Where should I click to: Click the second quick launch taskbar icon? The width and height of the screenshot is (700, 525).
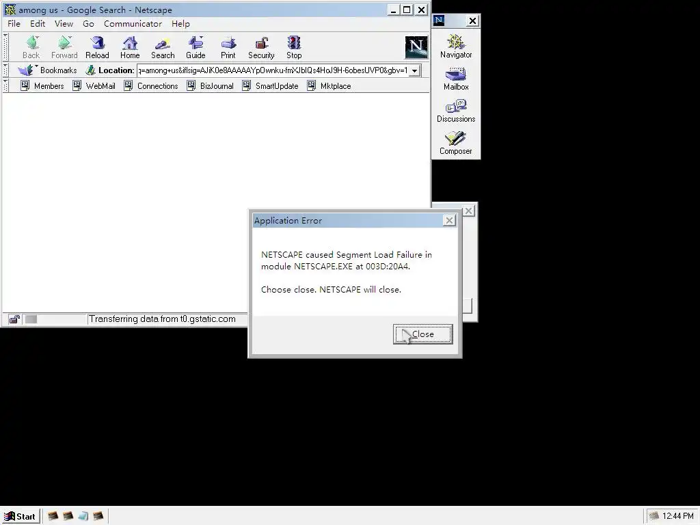click(x=68, y=516)
